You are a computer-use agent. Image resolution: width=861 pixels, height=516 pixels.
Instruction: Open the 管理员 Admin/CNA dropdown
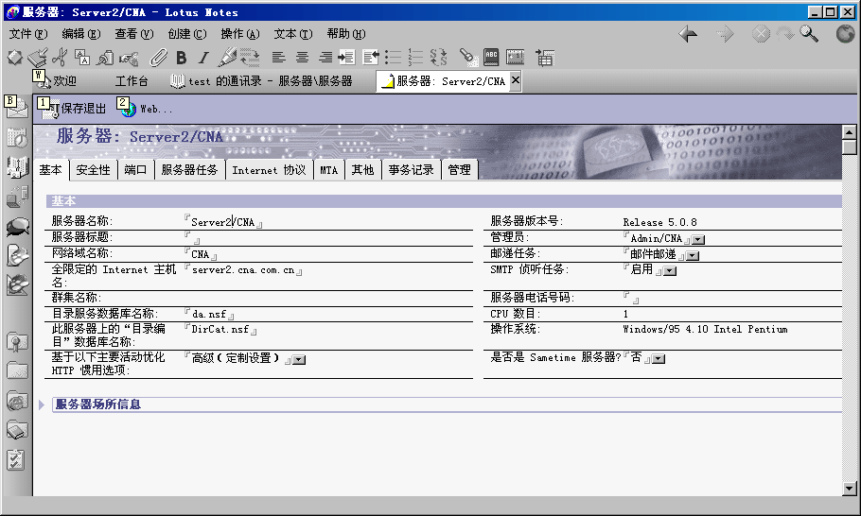(x=696, y=240)
